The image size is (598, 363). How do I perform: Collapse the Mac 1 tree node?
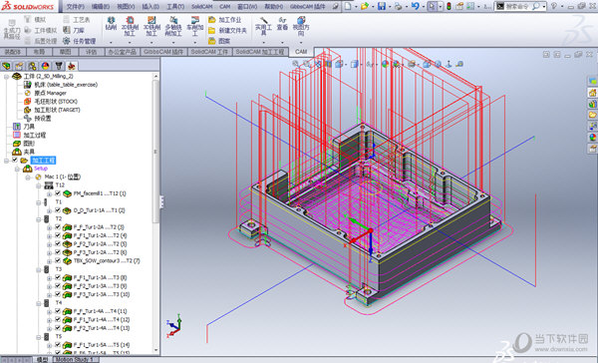tap(28, 178)
